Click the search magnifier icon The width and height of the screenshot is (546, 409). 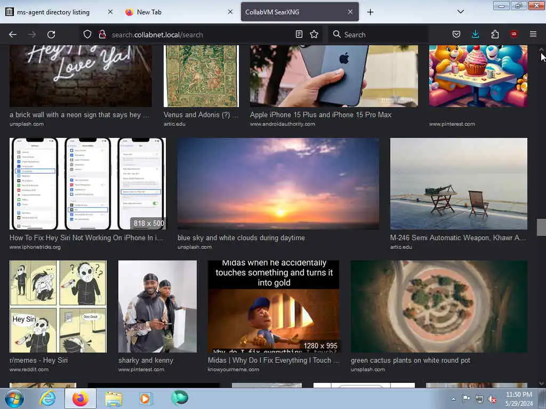(337, 34)
